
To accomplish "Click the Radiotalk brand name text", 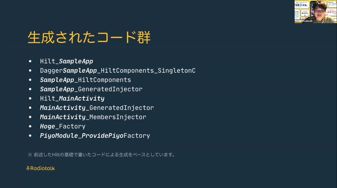I will 42,168.
